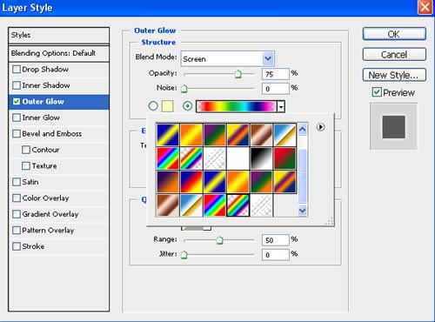The height and width of the screenshot is (322, 435).
Task: Click the Opacity value field showing 75
Action: pyautogui.click(x=276, y=74)
